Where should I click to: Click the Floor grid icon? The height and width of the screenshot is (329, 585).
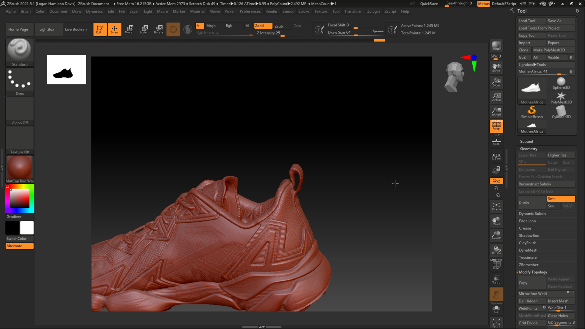pyautogui.click(x=496, y=142)
